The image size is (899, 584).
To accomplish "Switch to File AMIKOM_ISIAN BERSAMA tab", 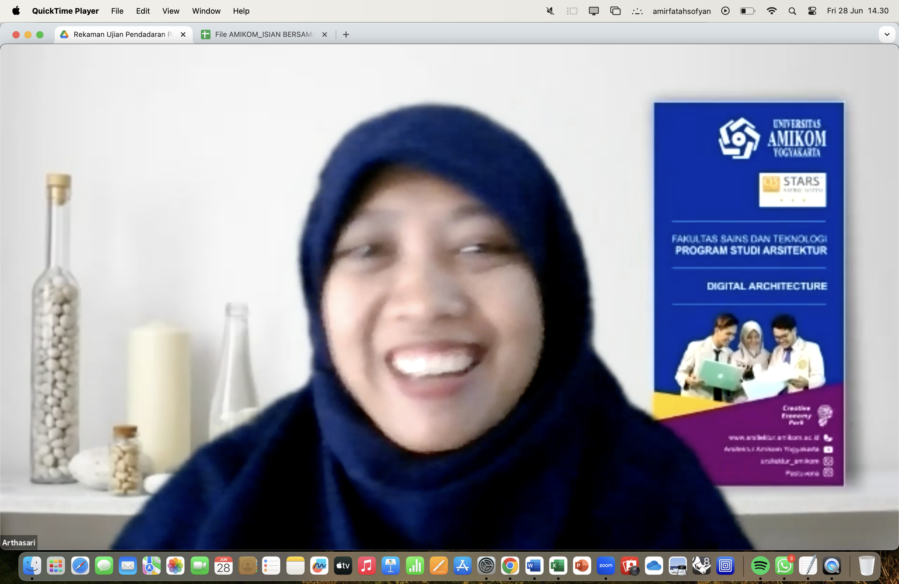I will [264, 34].
